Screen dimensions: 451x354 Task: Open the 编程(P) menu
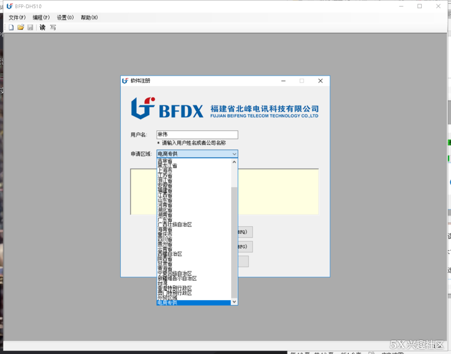point(42,17)
